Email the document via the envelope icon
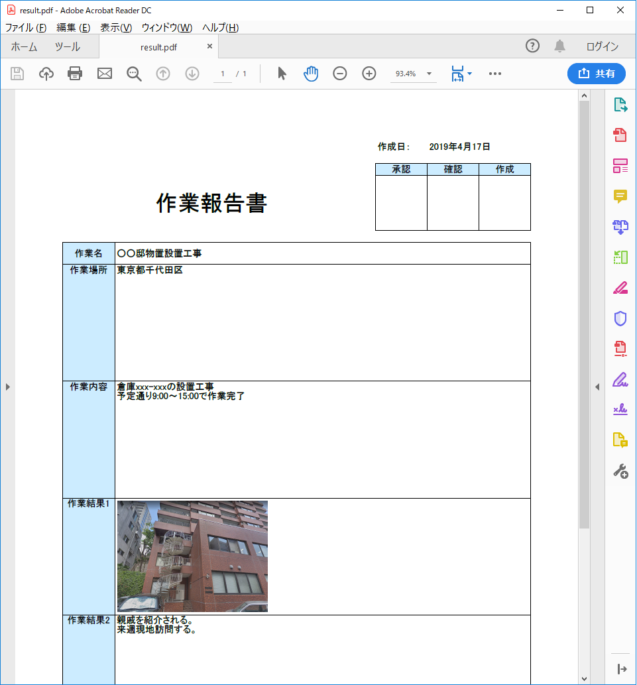This screenshot has width=637, height=685. 104,74
